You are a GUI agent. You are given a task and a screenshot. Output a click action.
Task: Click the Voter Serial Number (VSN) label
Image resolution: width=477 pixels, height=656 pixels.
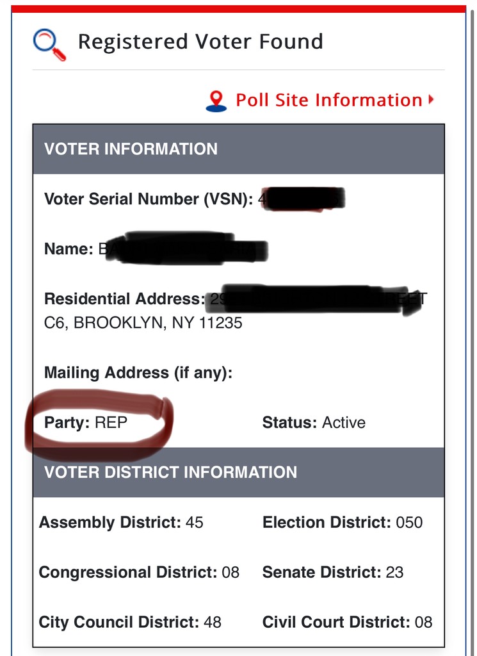click(149, 199)
